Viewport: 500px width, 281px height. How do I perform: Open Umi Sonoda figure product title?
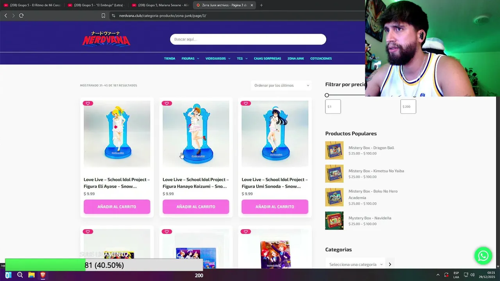point(275,183)
